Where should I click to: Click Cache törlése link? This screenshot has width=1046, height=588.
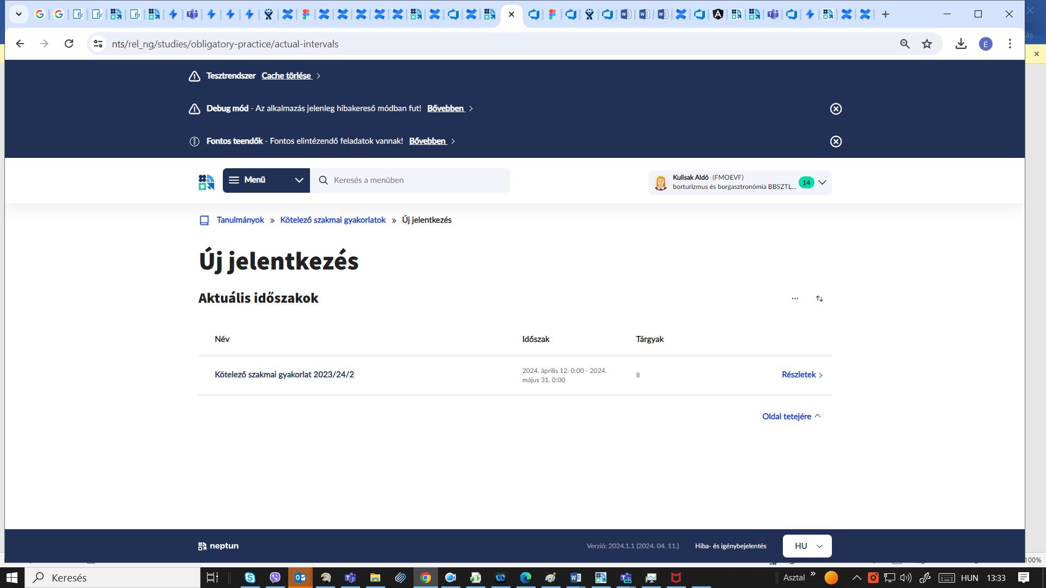coord(286,76)
